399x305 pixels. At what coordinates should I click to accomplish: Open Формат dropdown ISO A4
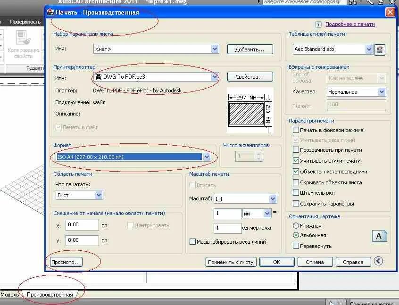pyautogui.click(x=133, y=157)
